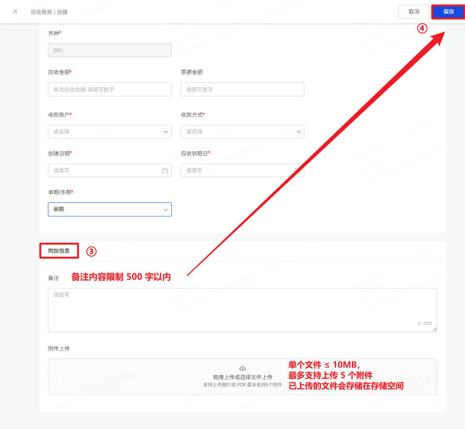Click the 应收到期日 date input
The height and width of the screenshot is (429, 465).
coord(242,170)
